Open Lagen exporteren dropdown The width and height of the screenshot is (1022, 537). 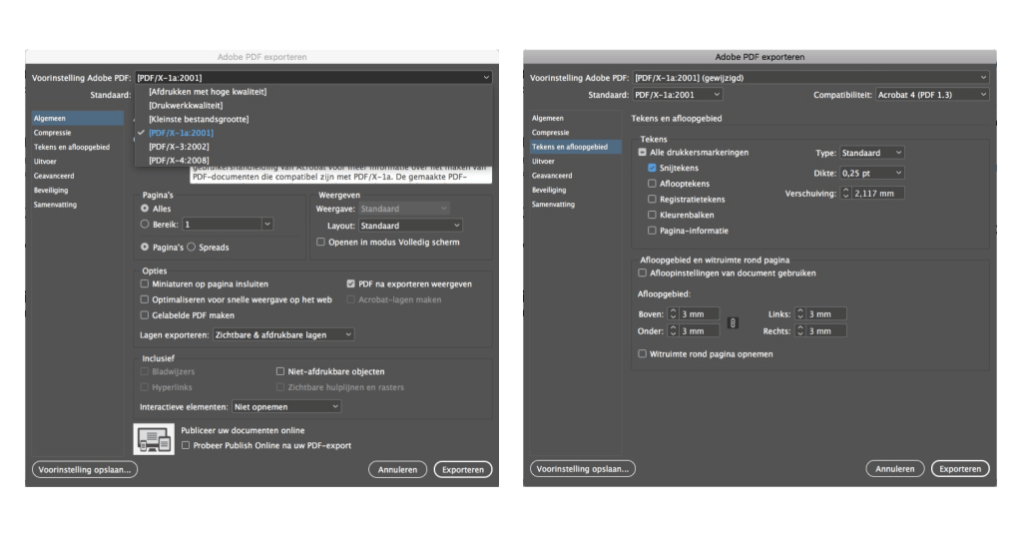pos(283,335)
